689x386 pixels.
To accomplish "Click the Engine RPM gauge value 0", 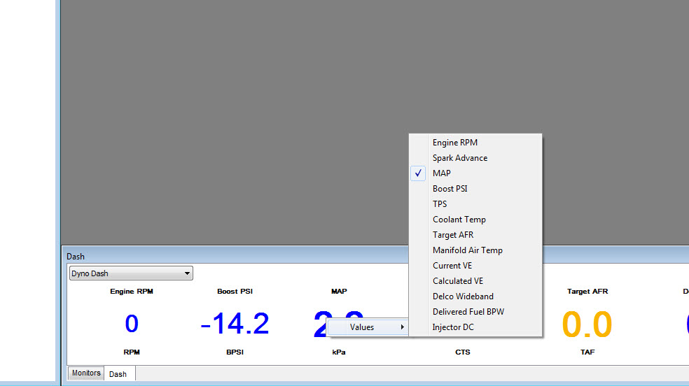I will 132,324.
